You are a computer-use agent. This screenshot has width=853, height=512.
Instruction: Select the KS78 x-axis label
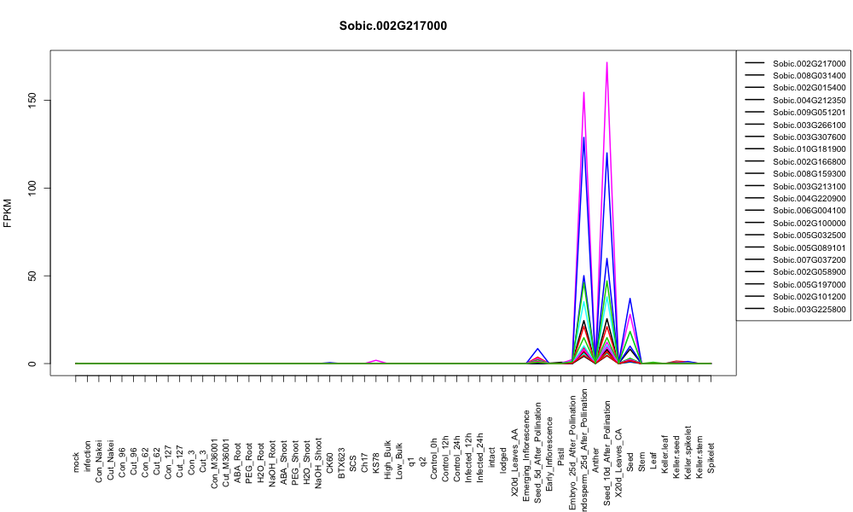point(376,463)
